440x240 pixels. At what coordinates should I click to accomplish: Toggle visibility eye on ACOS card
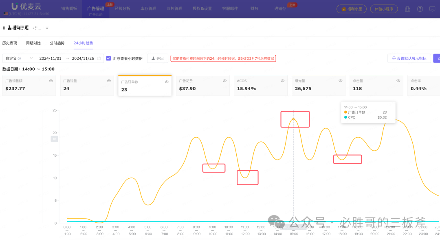(x=282, y=80)
